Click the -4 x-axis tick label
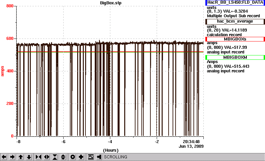 [x=110, y=141]
